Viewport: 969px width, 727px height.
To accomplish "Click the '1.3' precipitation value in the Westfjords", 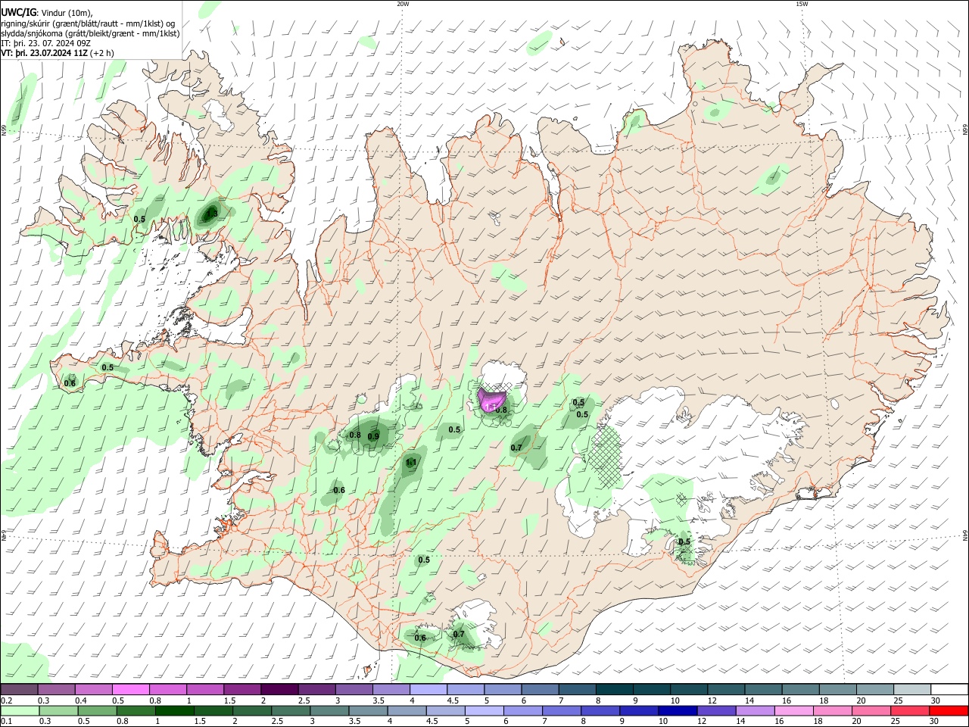I will [212, 214].
